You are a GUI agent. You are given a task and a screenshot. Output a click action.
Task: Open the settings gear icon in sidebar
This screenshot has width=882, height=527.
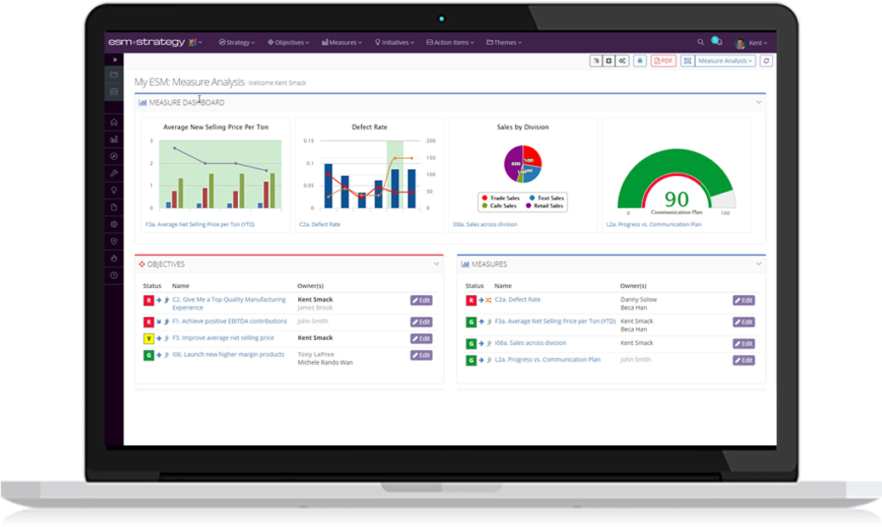[x=114, y=224]
